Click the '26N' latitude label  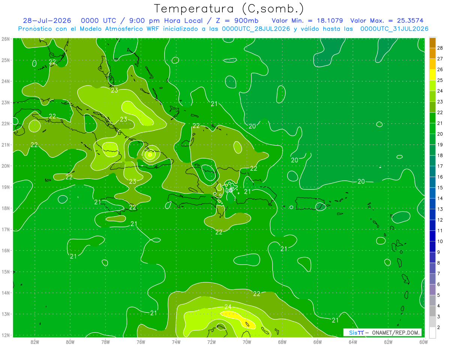click(5, 39)
